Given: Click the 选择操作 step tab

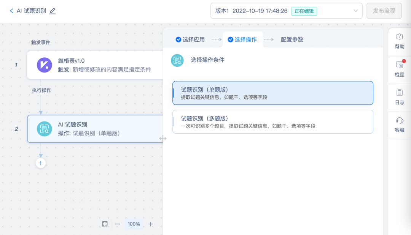Looking at the screenshot, I should 242,39.
